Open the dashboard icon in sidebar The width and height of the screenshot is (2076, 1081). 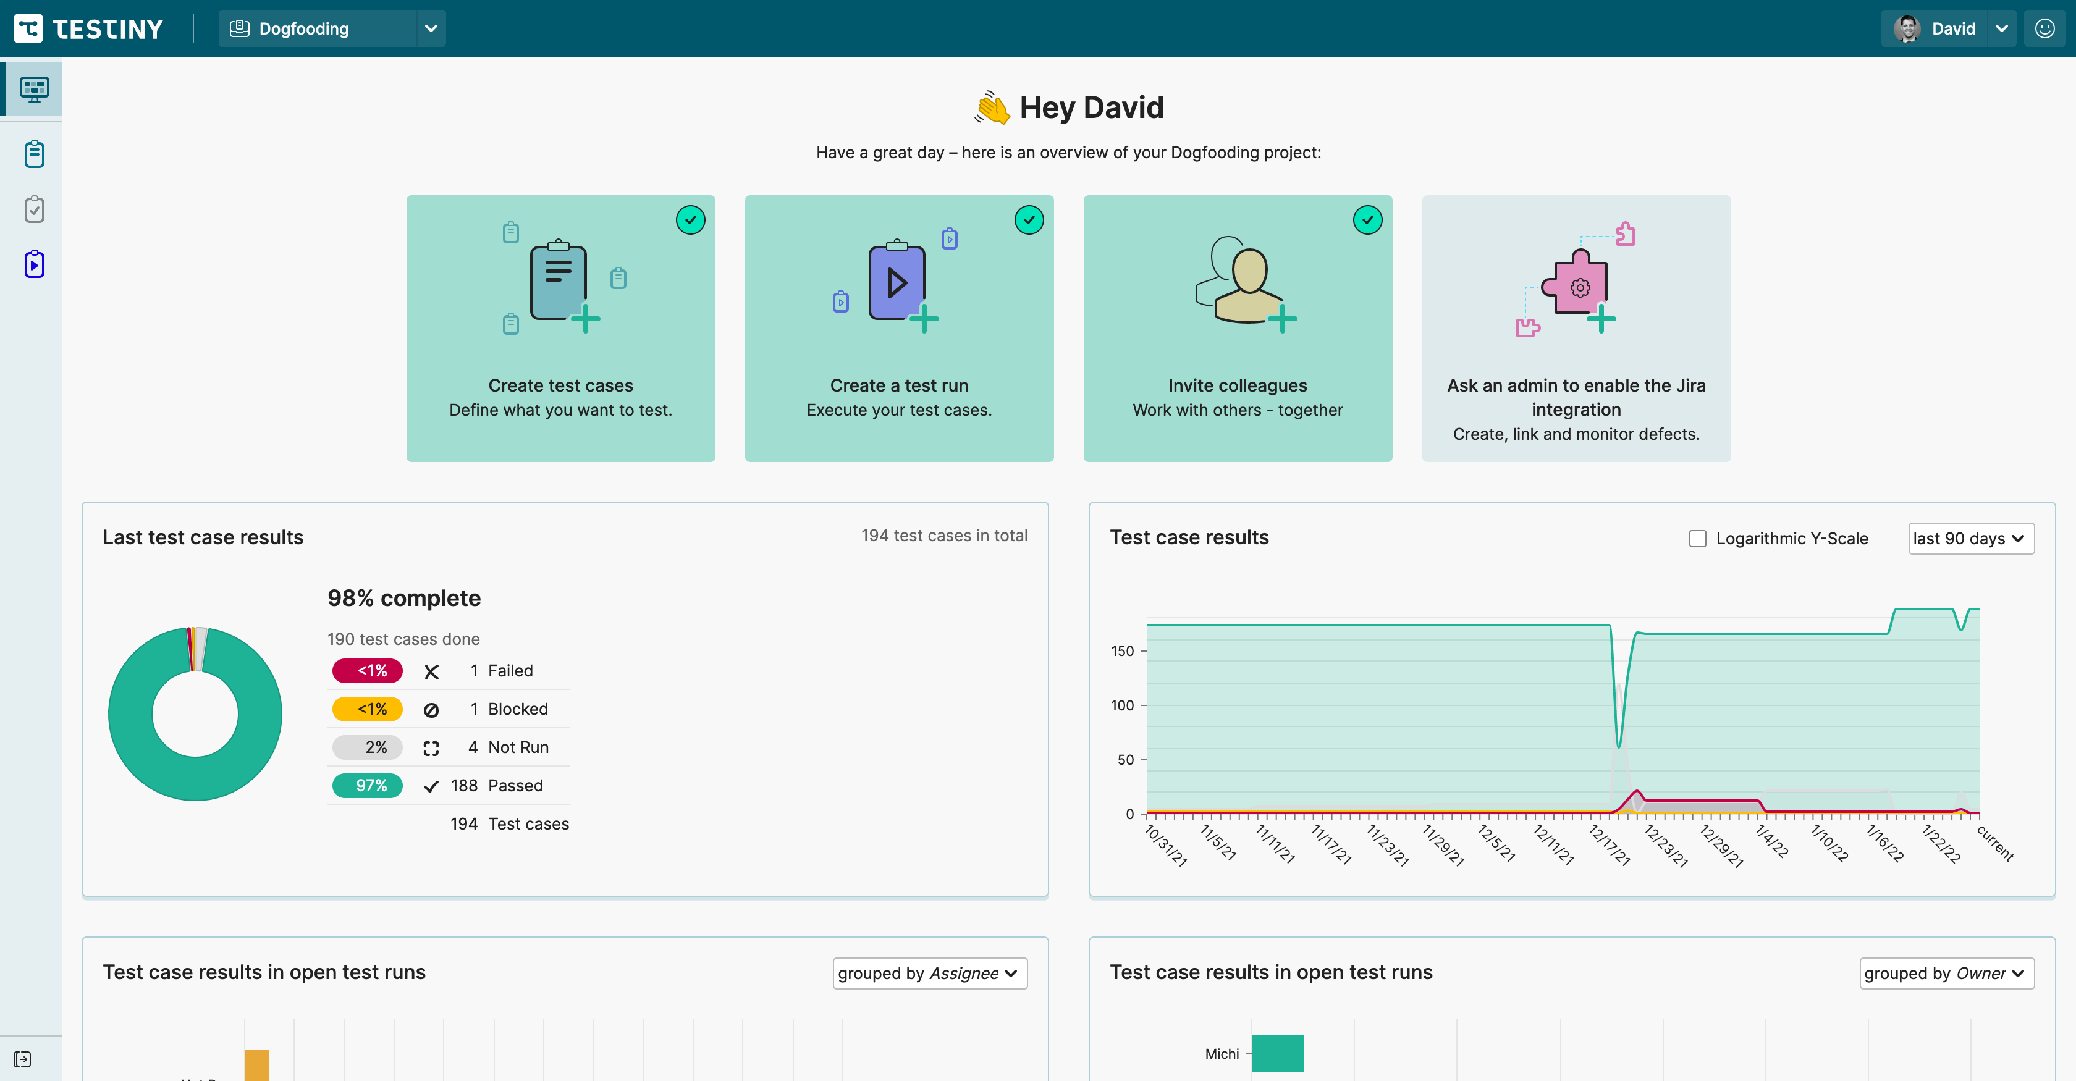(x=34, y=88)
